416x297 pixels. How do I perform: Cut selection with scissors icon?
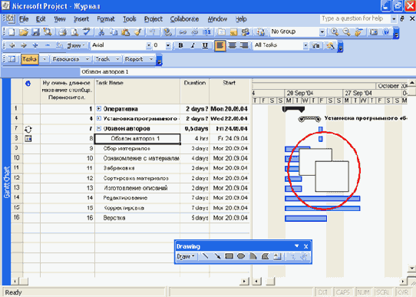pos(101,32)
